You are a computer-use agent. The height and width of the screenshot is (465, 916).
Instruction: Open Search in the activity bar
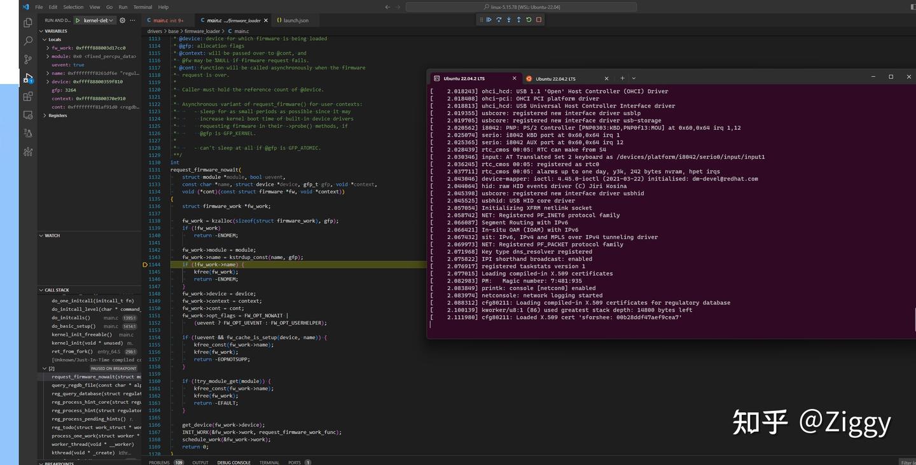click(x=27, y=40)
